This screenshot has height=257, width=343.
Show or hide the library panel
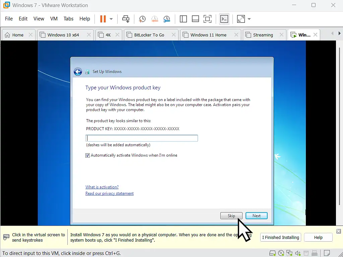point(183,19)
